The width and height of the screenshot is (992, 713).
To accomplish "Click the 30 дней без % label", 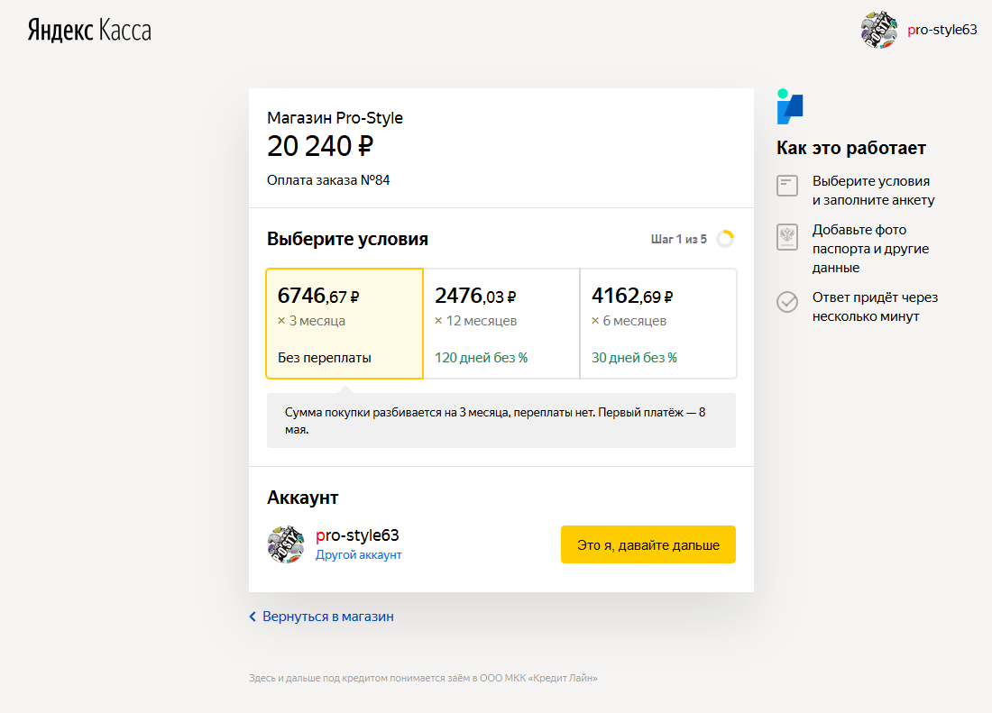I will (x=634, y=358).
